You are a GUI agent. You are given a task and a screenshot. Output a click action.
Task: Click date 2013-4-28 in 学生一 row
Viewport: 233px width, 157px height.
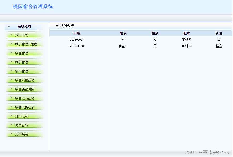tap(77, 46)
